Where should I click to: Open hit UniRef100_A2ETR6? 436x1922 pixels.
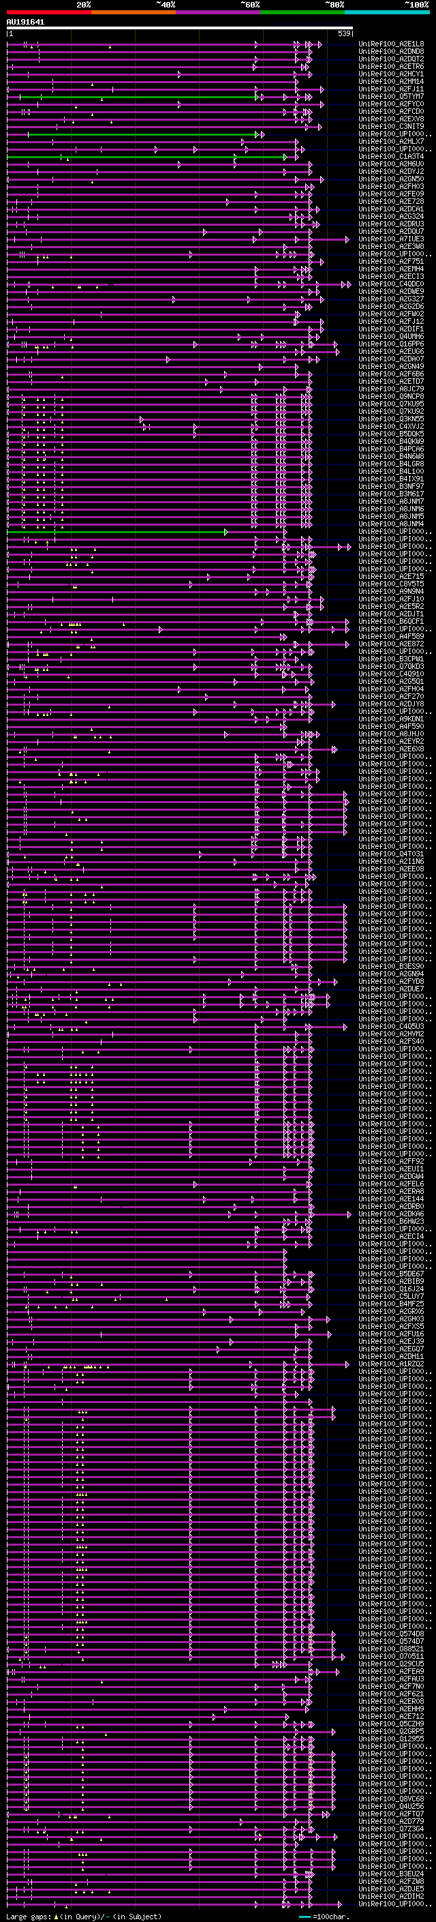tap(391, 66)
